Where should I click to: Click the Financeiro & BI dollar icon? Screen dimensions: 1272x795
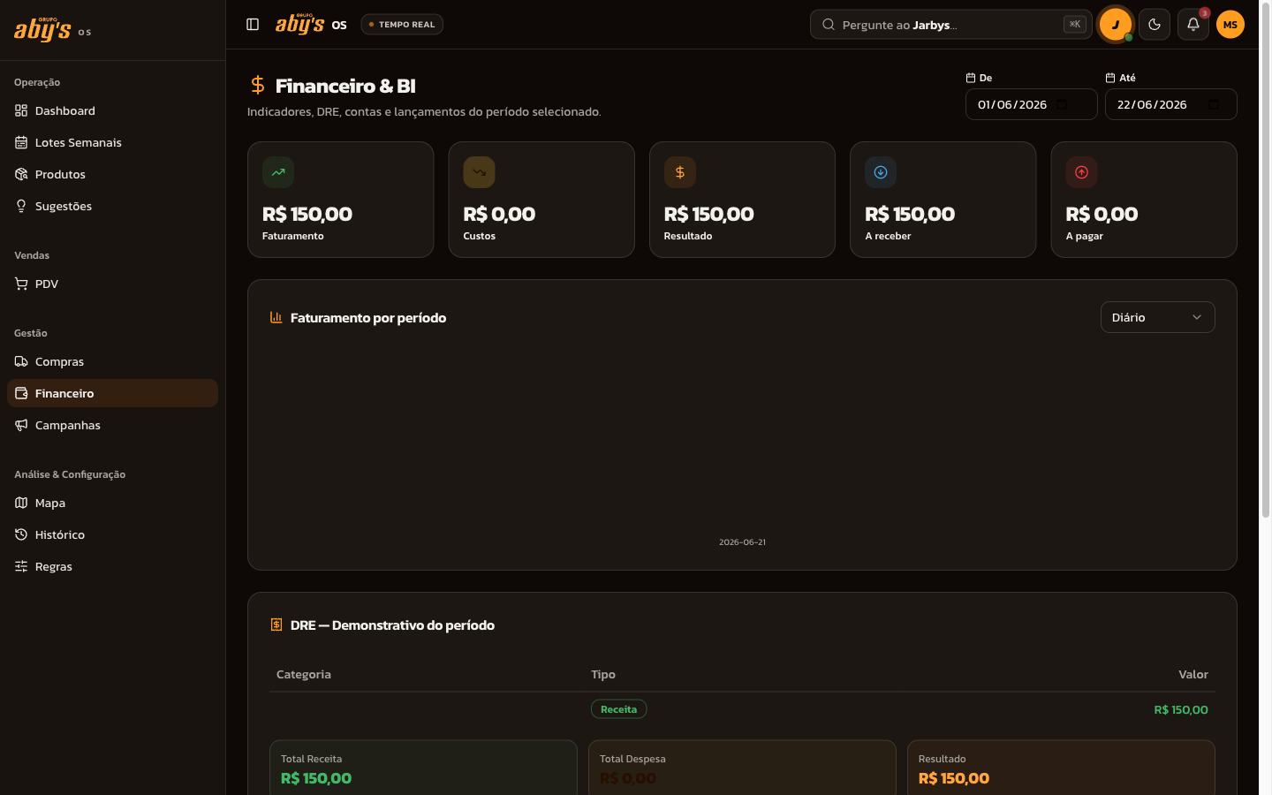[258, 85]
